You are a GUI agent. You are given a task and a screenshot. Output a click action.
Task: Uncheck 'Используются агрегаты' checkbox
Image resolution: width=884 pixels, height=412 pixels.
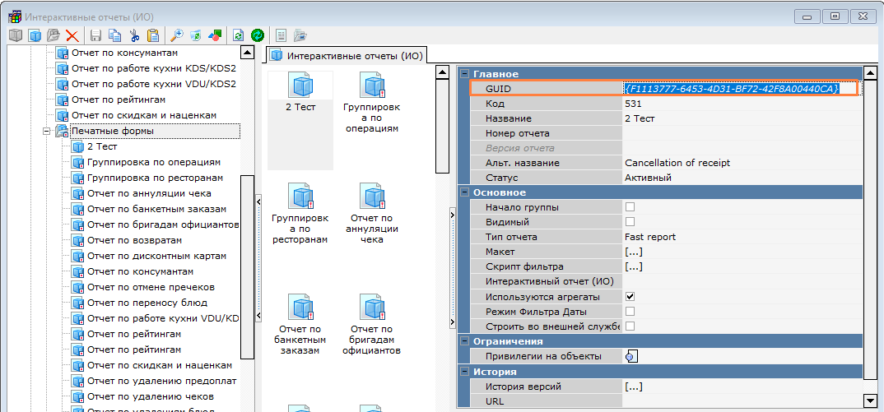click(630, 296)
